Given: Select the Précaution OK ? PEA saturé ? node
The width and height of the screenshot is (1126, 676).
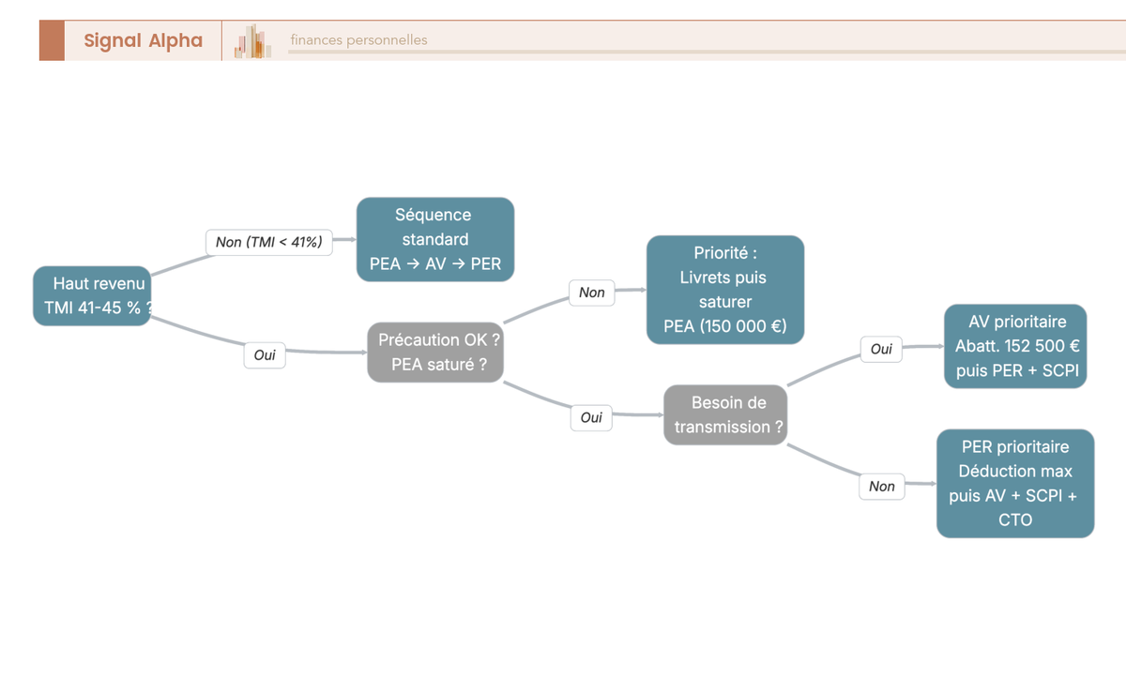Looking at the screenshot, I should click(x=435, y=352).
